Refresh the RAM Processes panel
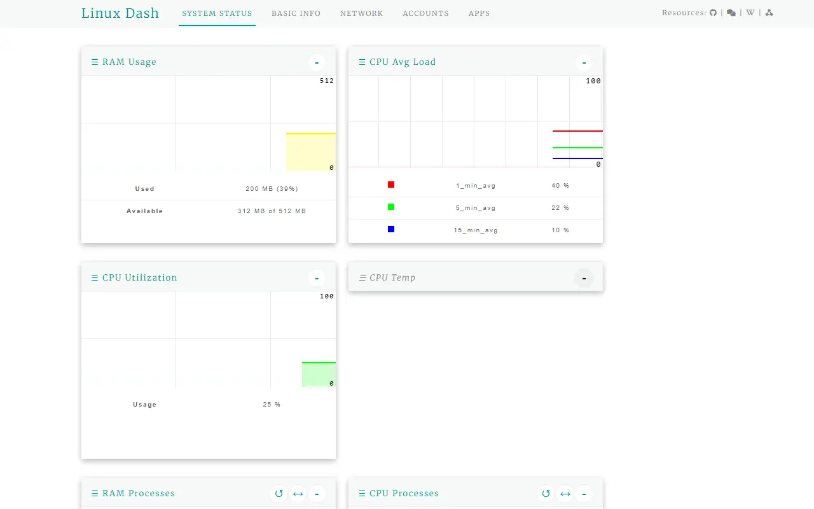814x509 pixels. pos(279,494)
